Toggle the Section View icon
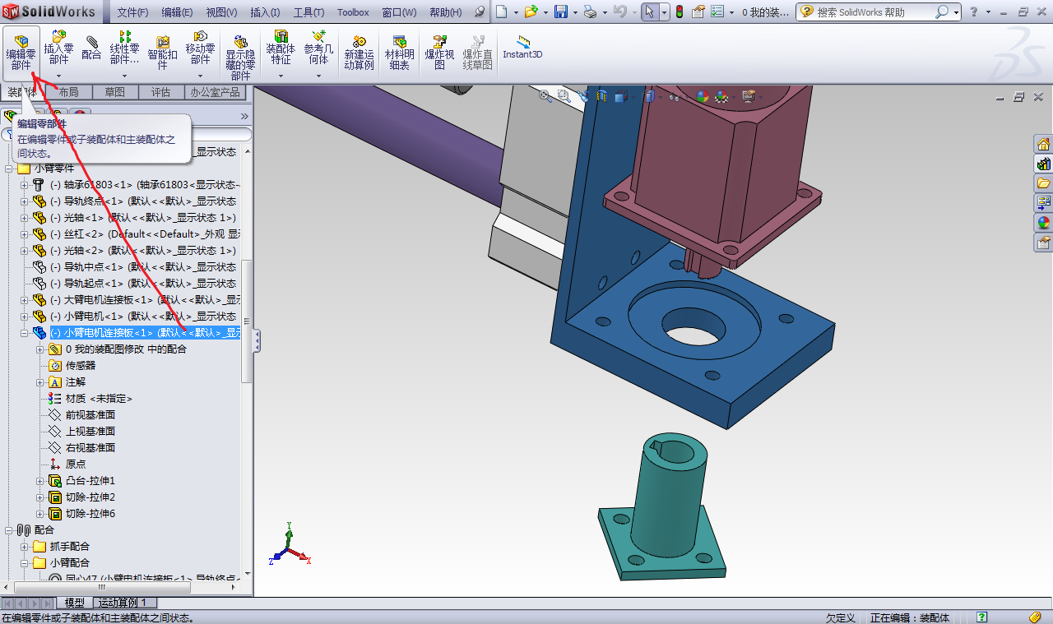 (601, 96)
